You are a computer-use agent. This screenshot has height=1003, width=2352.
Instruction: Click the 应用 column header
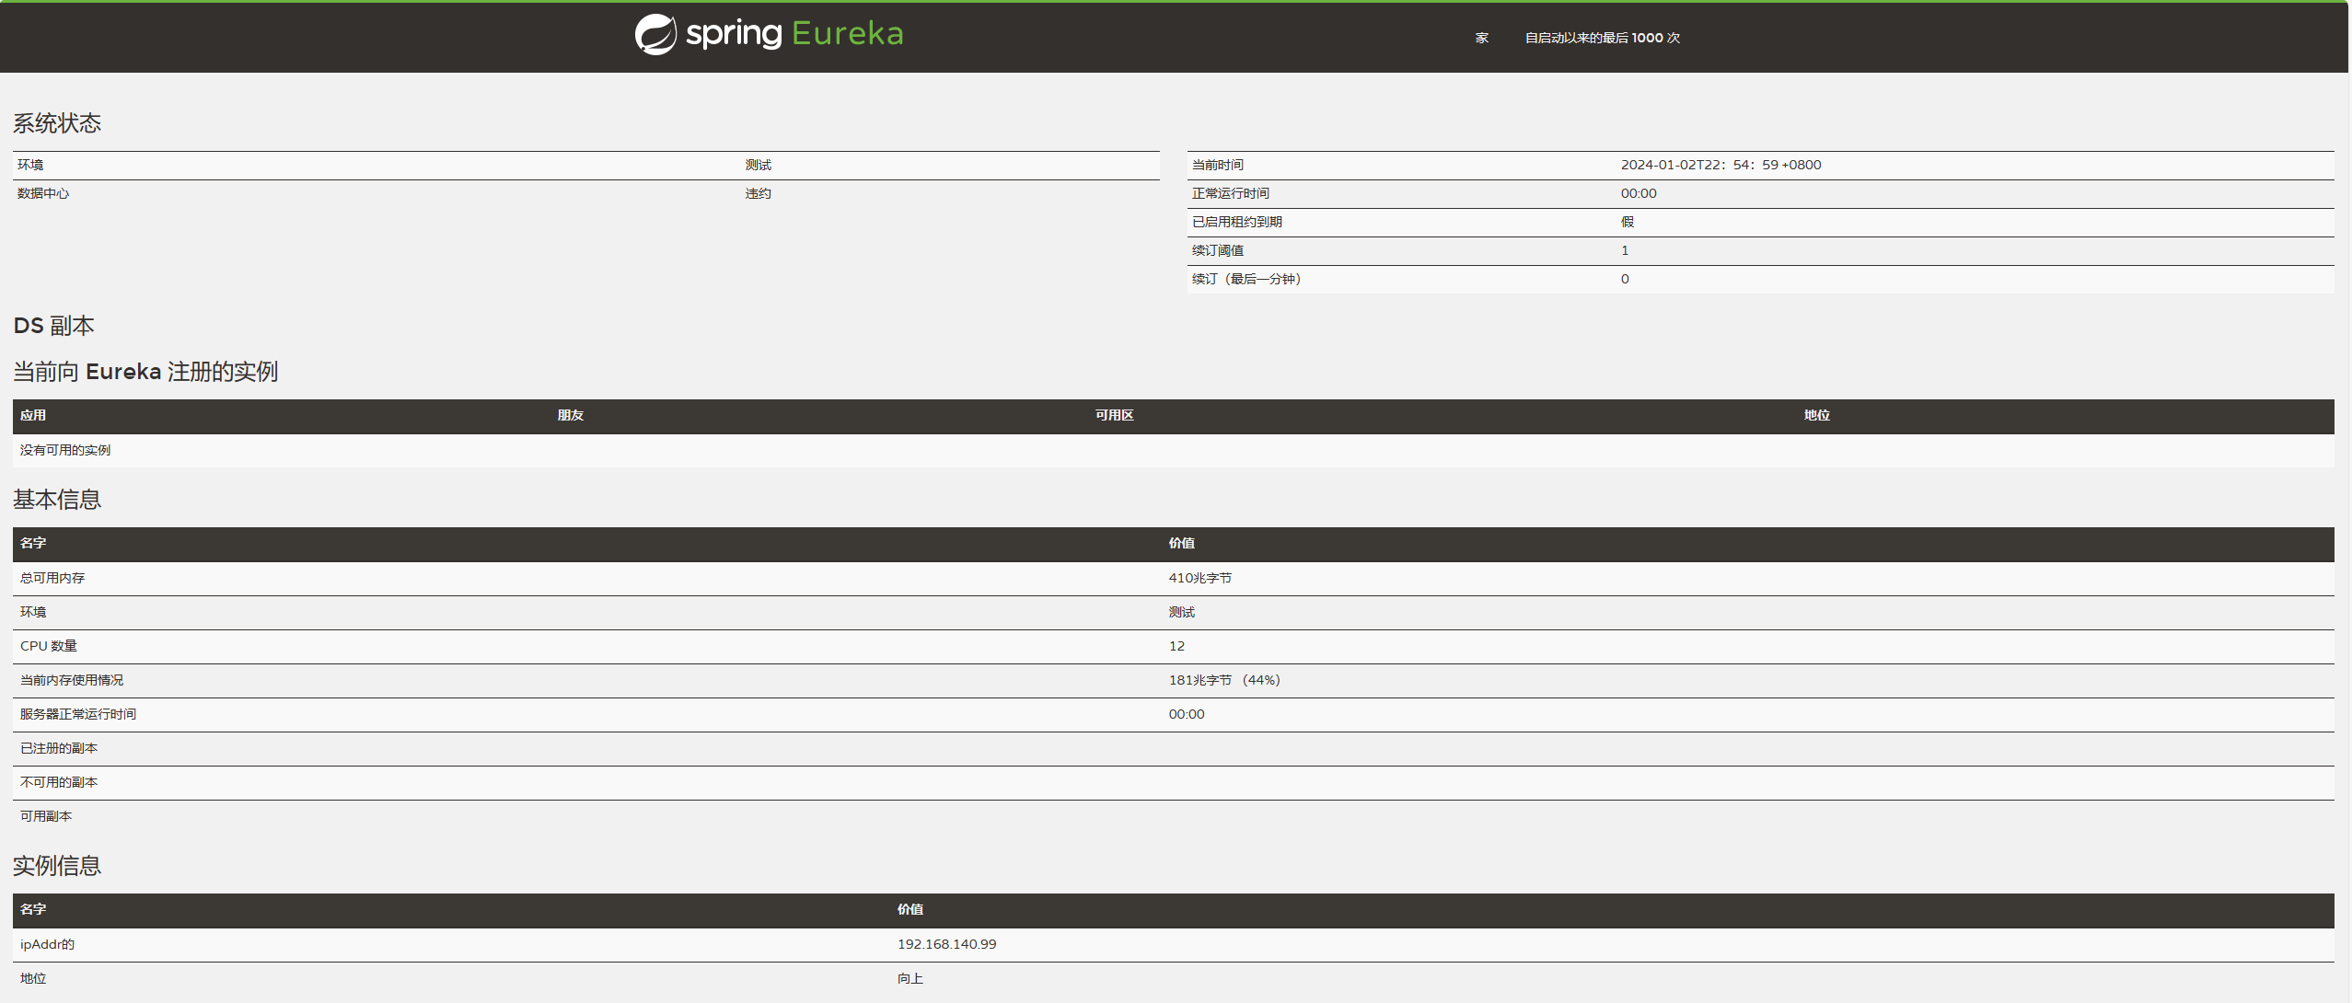click(x=33, y=416)
